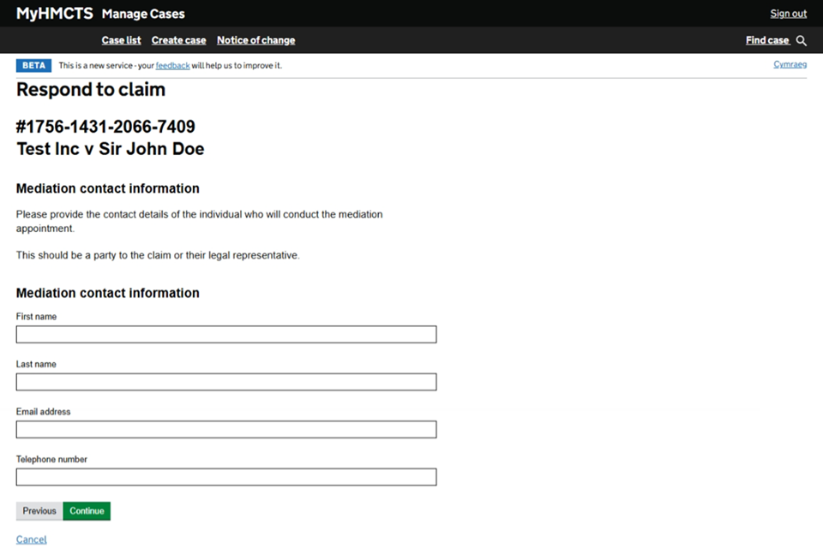This screenshot has height=548, width=823.
Task: Open the Find case link
Action: [767, 40]
